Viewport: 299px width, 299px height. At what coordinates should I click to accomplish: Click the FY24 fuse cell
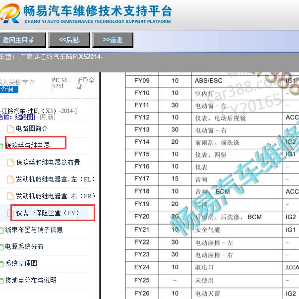(x=142, y=267)
